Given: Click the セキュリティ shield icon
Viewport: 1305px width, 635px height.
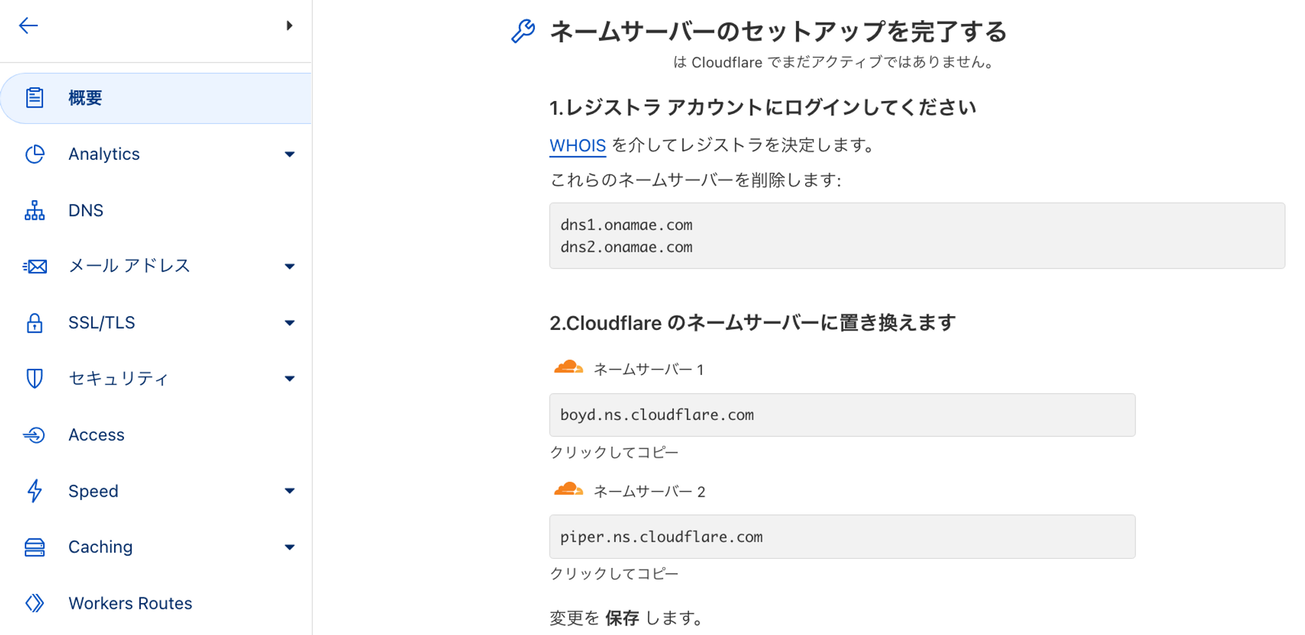Looking at the screenshot, I should (x=35, y=378).
